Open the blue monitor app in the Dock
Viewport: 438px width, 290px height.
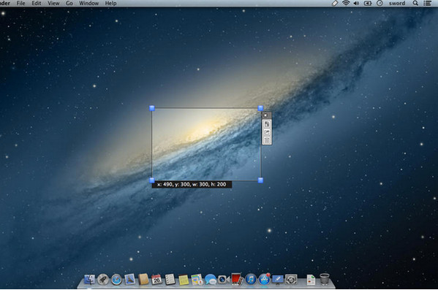(277, 279)
